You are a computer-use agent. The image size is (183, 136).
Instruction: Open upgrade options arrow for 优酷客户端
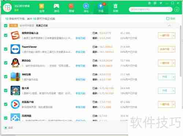pyautogui.click(x=173, y=104)
